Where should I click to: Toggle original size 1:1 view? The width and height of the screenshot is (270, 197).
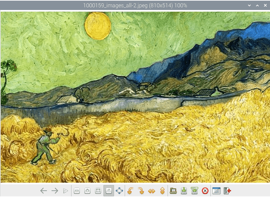coord(109,191)
